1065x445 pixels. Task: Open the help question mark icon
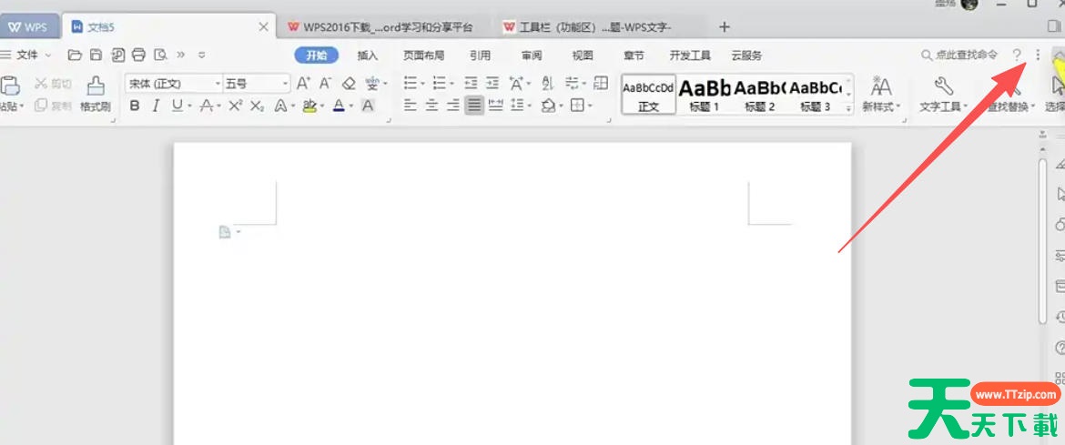1017,56
